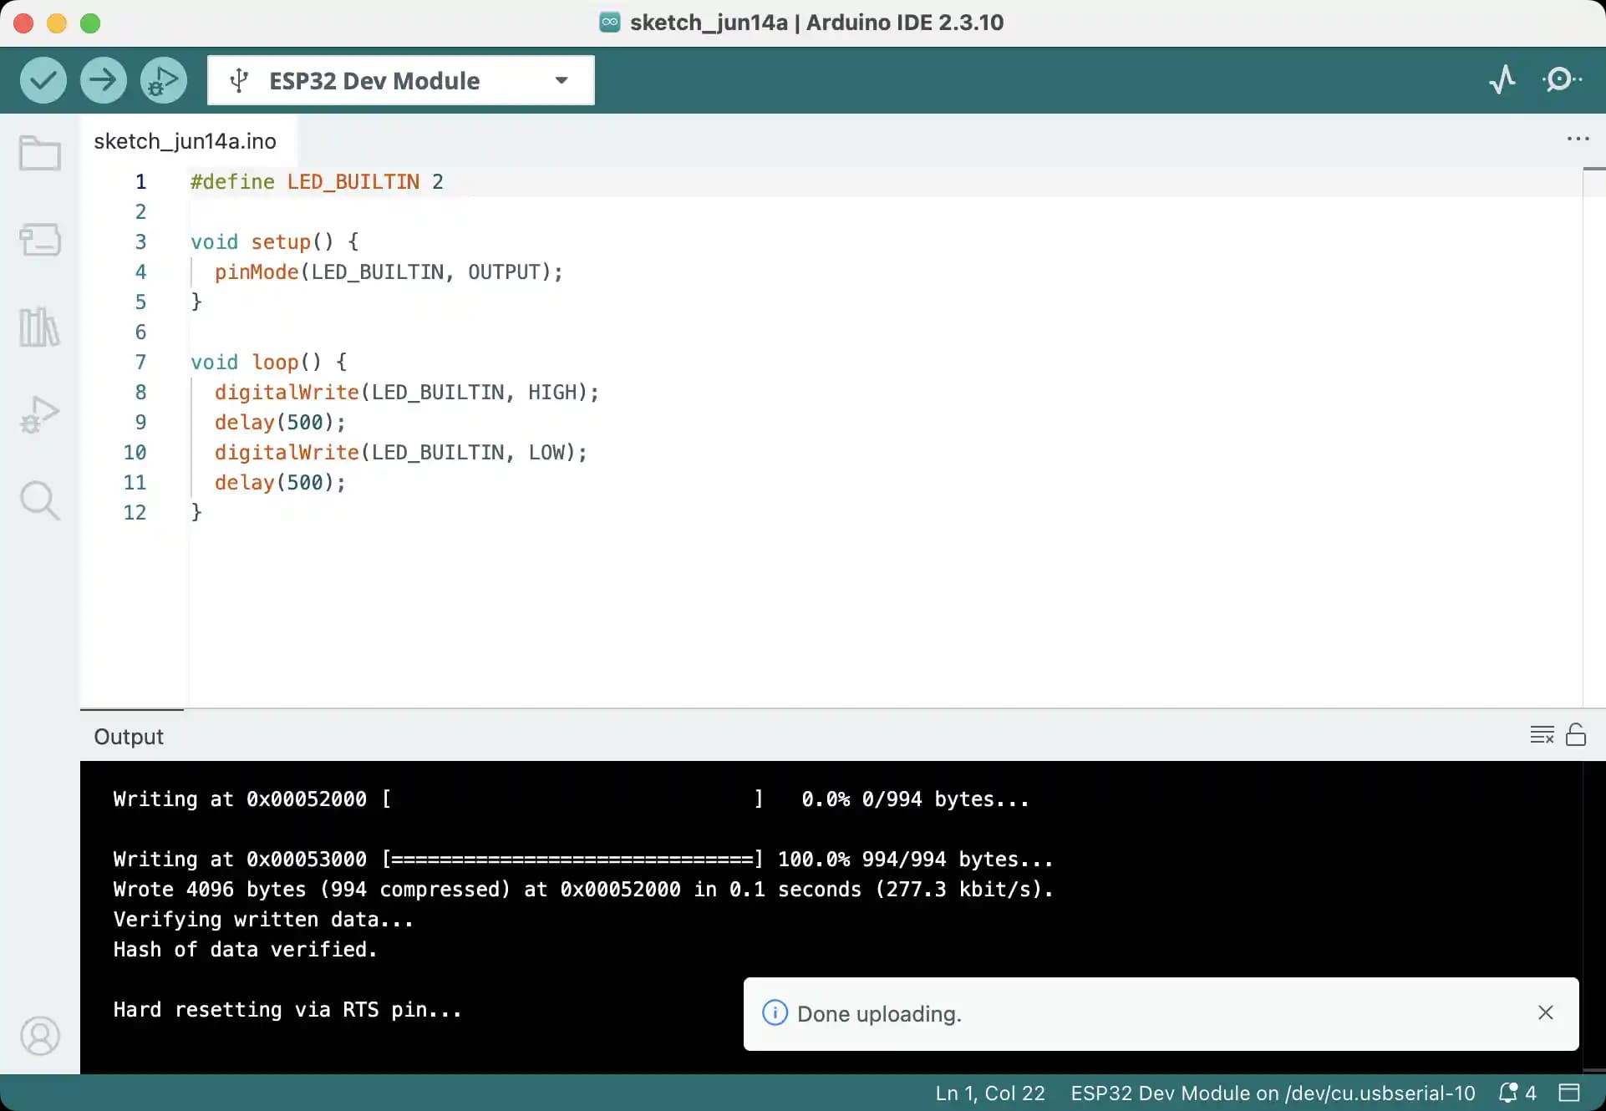The image size is (1606, 1111).
Task: Open the Serial Plotter
Action: pyautogui.click(x=1502, y=80)
